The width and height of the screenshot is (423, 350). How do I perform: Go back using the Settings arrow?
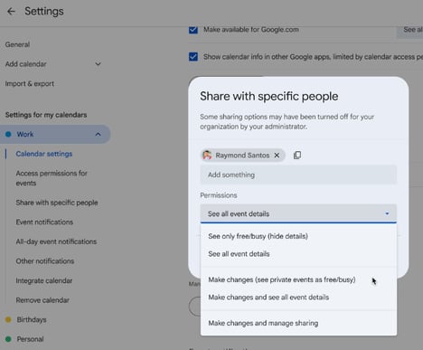click(11, 12)
